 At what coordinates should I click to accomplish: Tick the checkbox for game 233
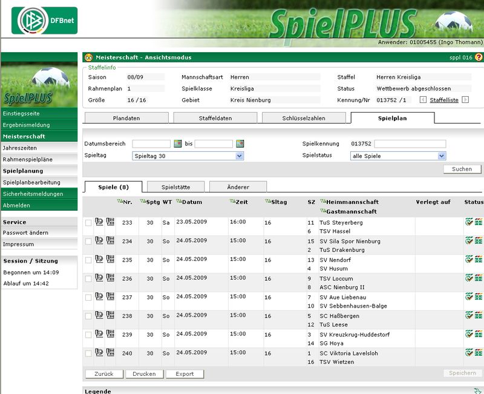[88, 223]
